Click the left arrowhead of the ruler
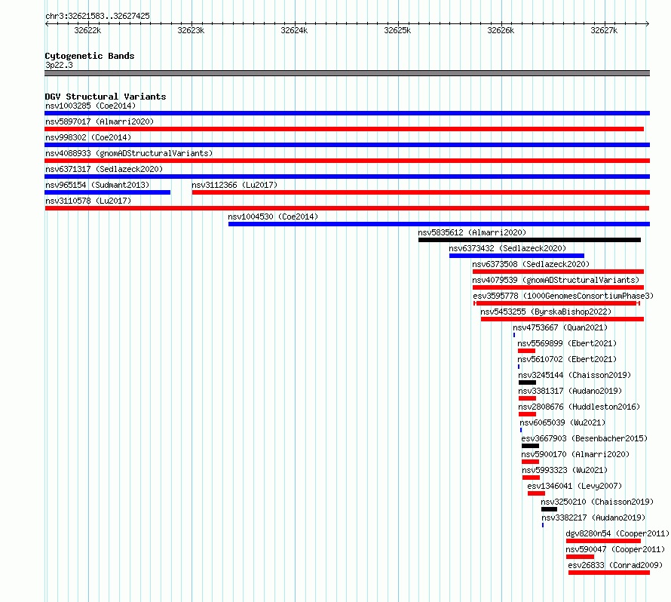The width and height of the screenshot is (671, 602). coord(47,23)
